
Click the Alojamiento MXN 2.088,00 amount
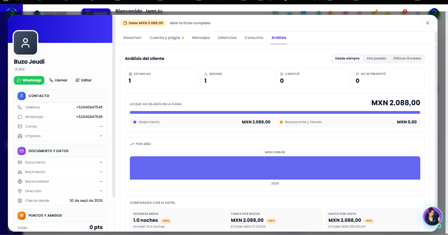point(256,122)
